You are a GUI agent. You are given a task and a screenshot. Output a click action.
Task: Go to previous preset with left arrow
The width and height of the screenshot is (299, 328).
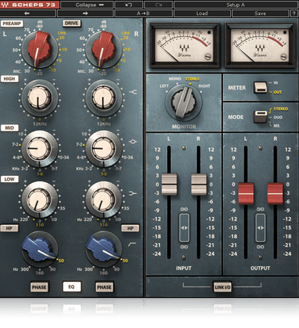point(27,14)
